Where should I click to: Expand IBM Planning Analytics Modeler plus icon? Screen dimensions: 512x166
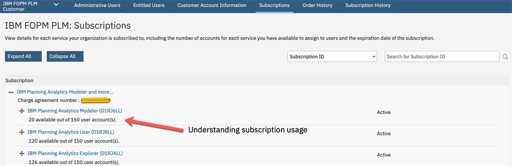click(x=22, y=111)
